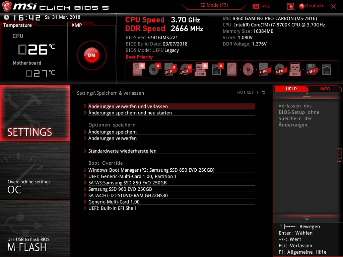Click the VCore 1.080V value

[245, 37]
